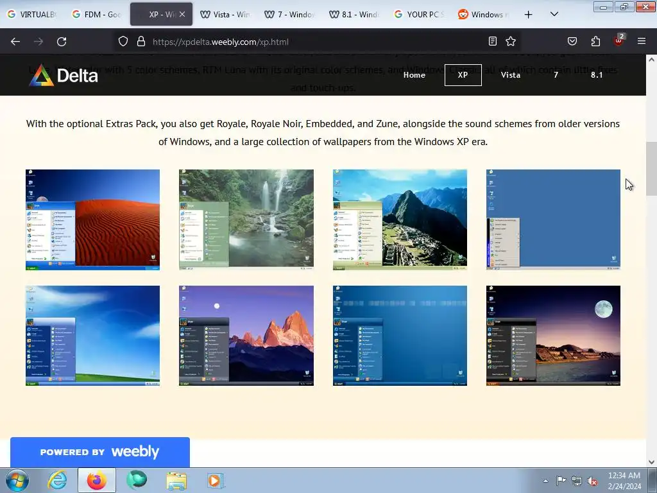Screen dimensions: 657x493
Task: Open Vista in site navigation
Action: pyautogui.click(x=510, y=75)
